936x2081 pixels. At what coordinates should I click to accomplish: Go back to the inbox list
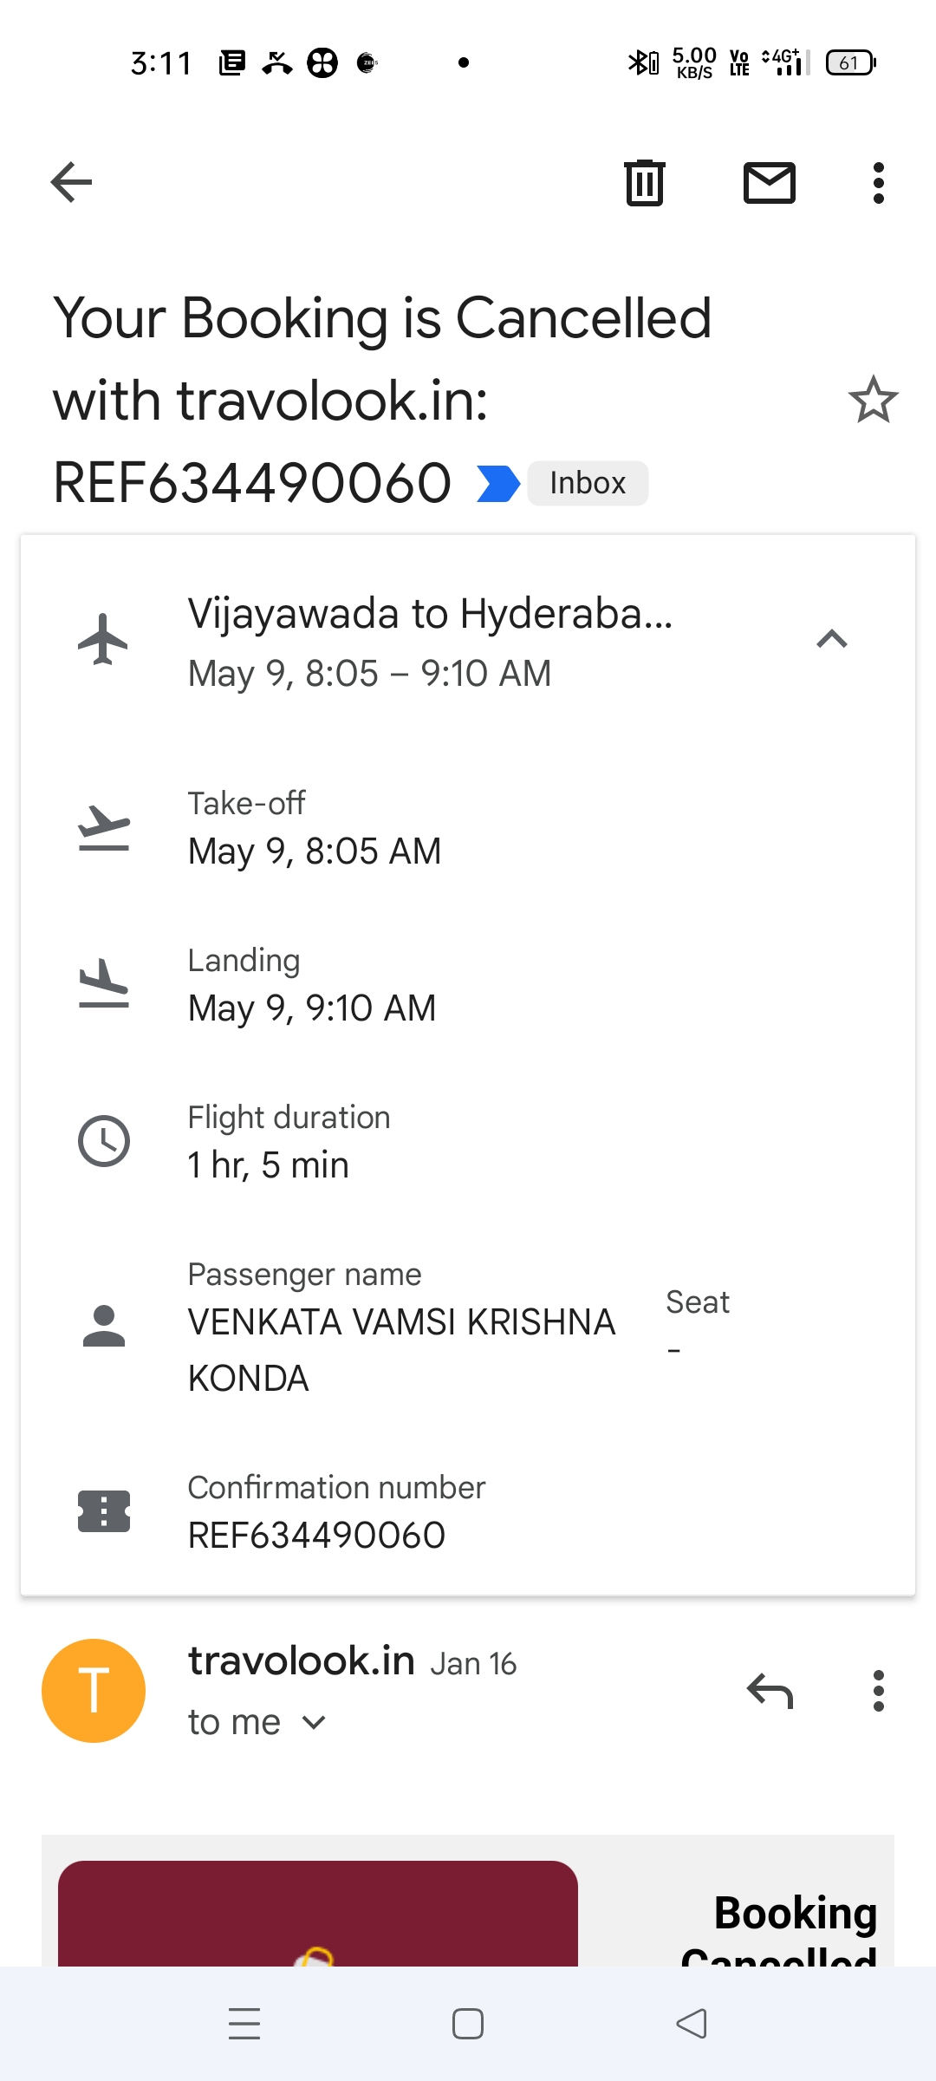click(x=71, y=182)
